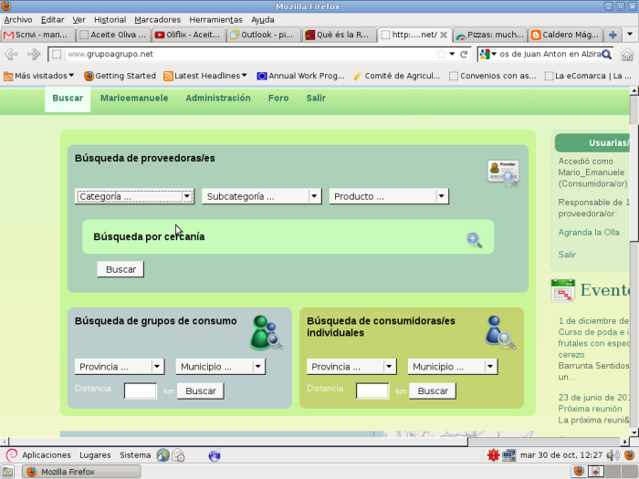Screen dimensions: 639x479
Task: Switch to the Outlook tab
Action: point(263,35)
